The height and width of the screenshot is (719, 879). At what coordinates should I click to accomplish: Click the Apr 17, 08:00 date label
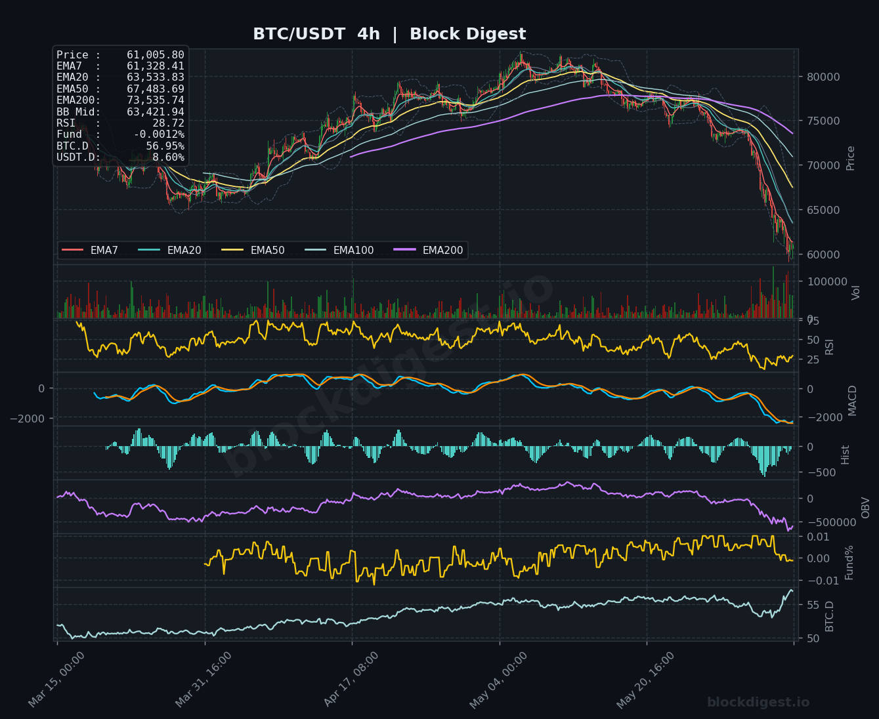pos(351,680)
